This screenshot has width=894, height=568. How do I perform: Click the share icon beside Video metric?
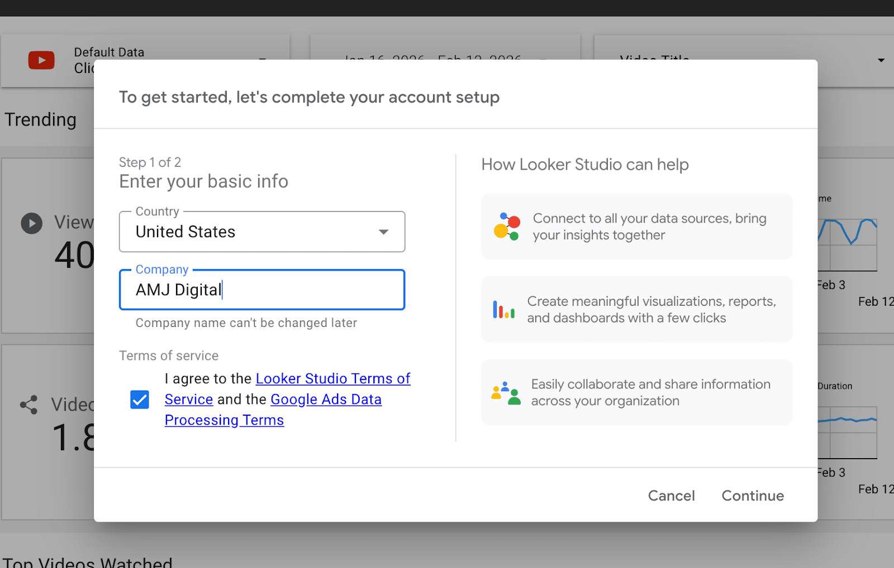click(28, 405)
